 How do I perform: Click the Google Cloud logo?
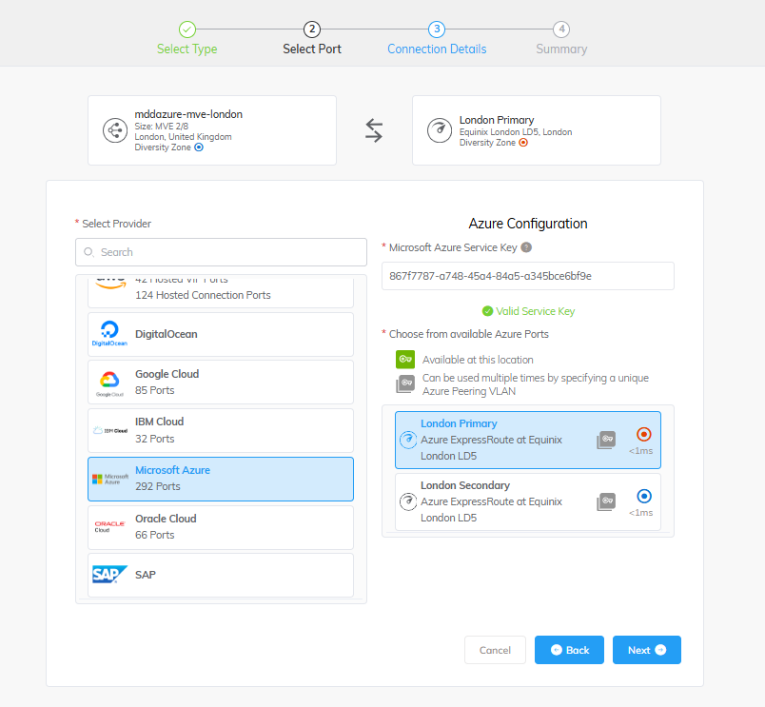(109, 383)
